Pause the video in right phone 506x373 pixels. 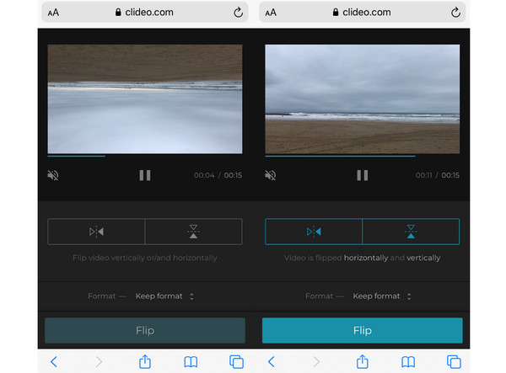click(x=363, y=175)
